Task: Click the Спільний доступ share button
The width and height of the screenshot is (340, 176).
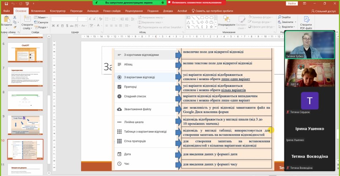Action: click(324, 11)
